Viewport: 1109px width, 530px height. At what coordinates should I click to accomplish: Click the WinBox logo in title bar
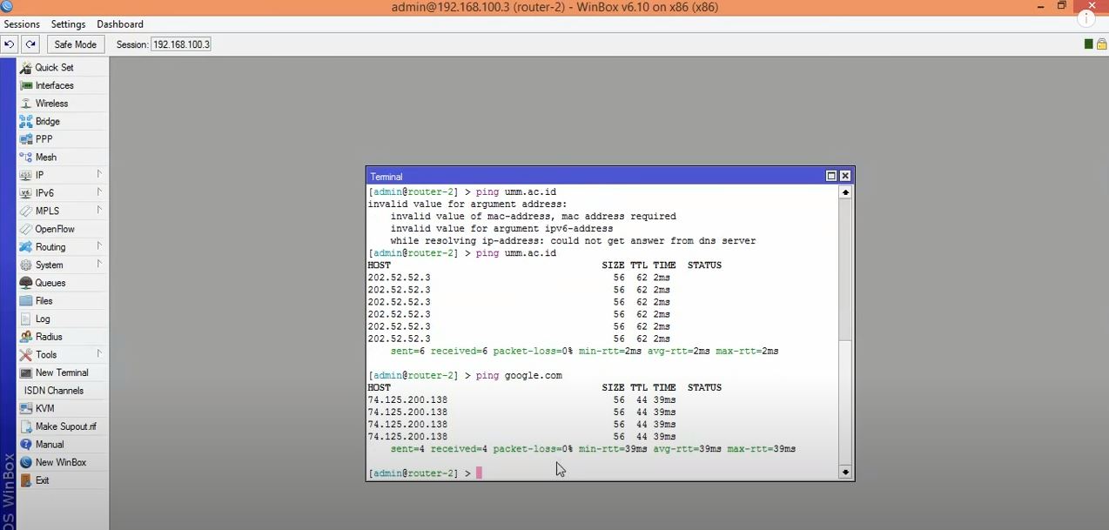pos(8,7)
